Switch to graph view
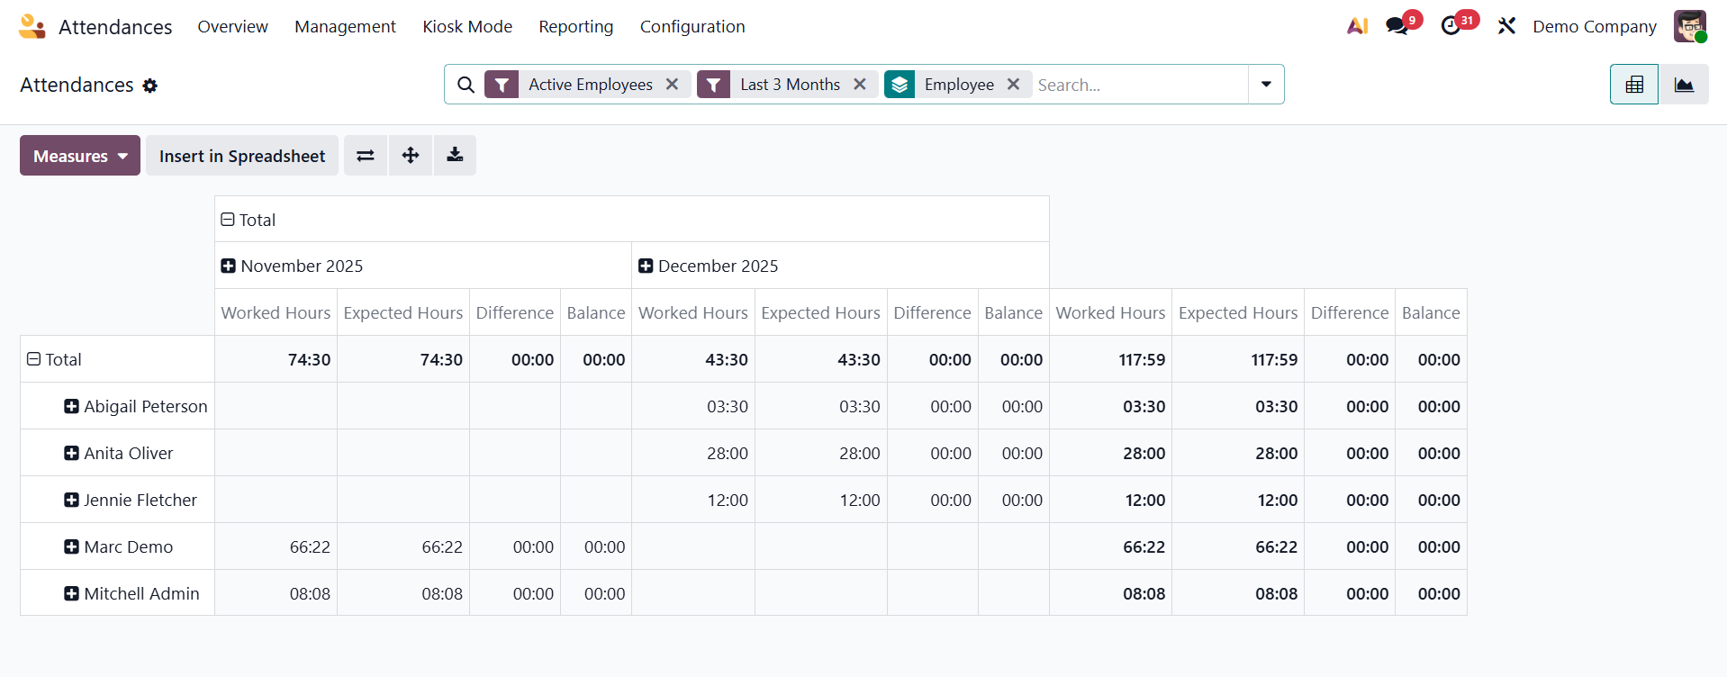This screenshot has width=1727, height=677. point(1684,85)
